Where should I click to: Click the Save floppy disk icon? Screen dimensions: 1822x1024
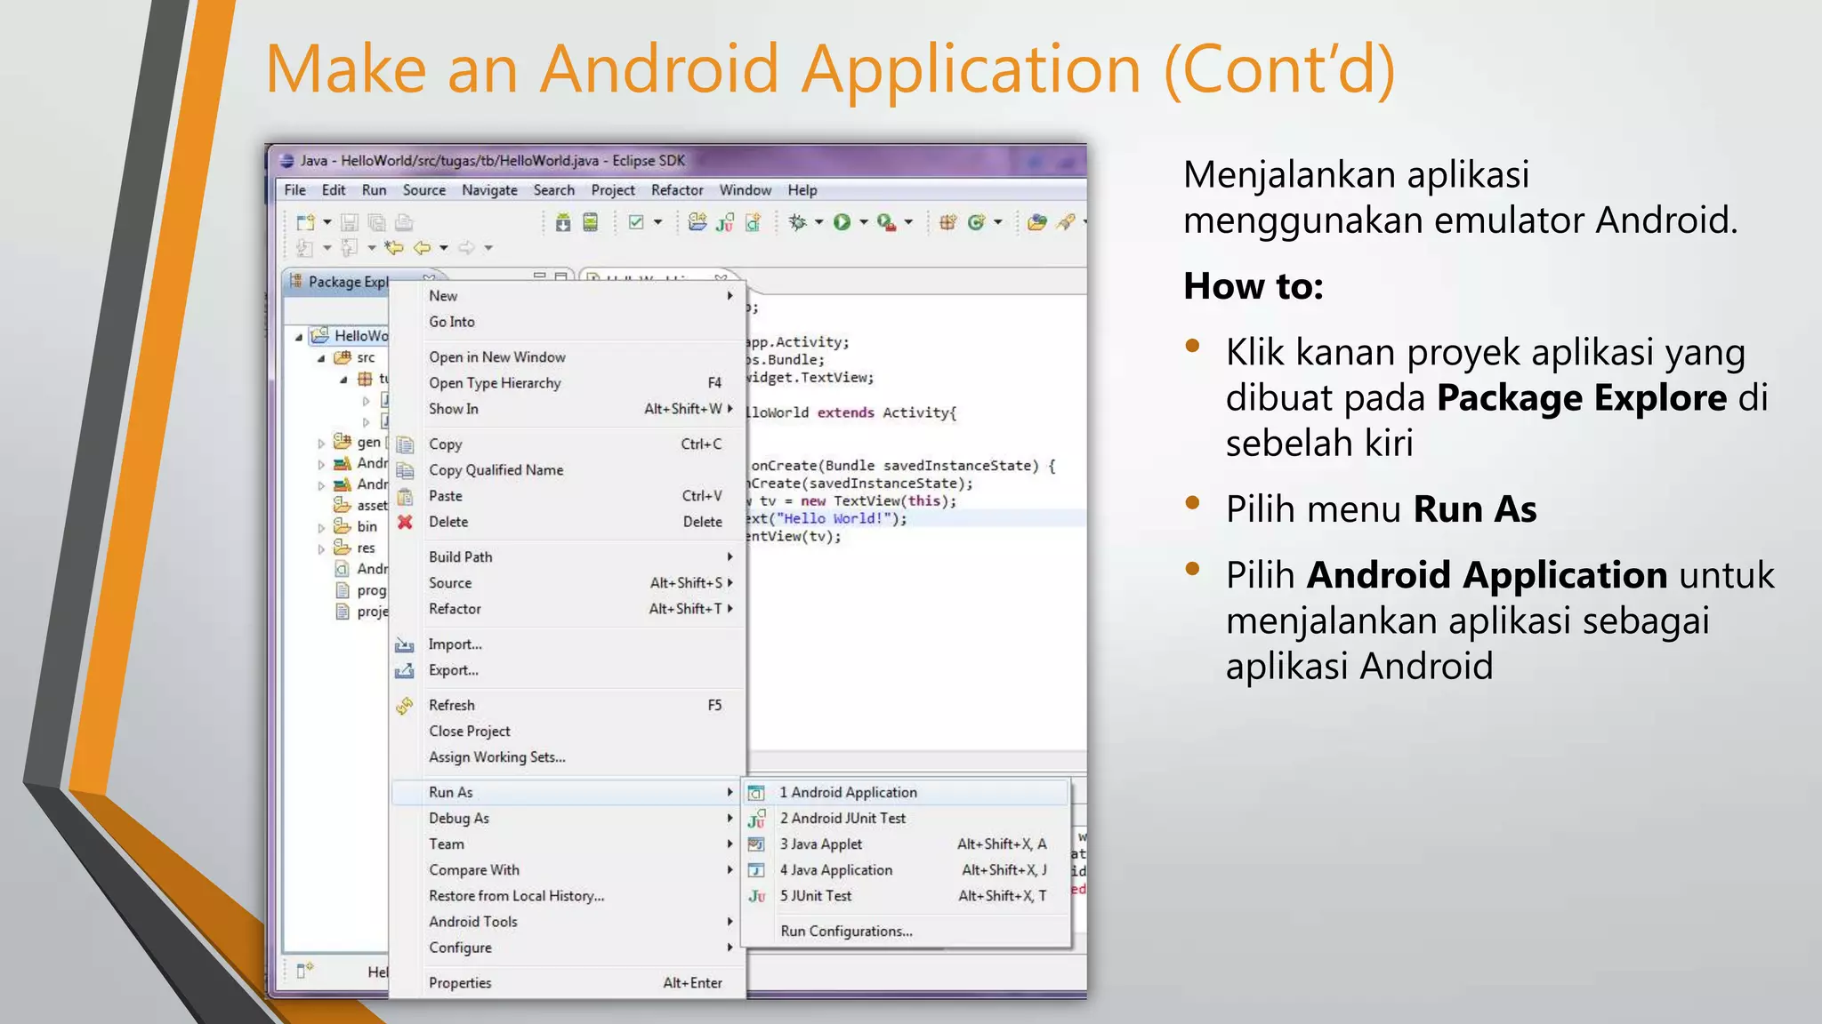coord(350,222)
